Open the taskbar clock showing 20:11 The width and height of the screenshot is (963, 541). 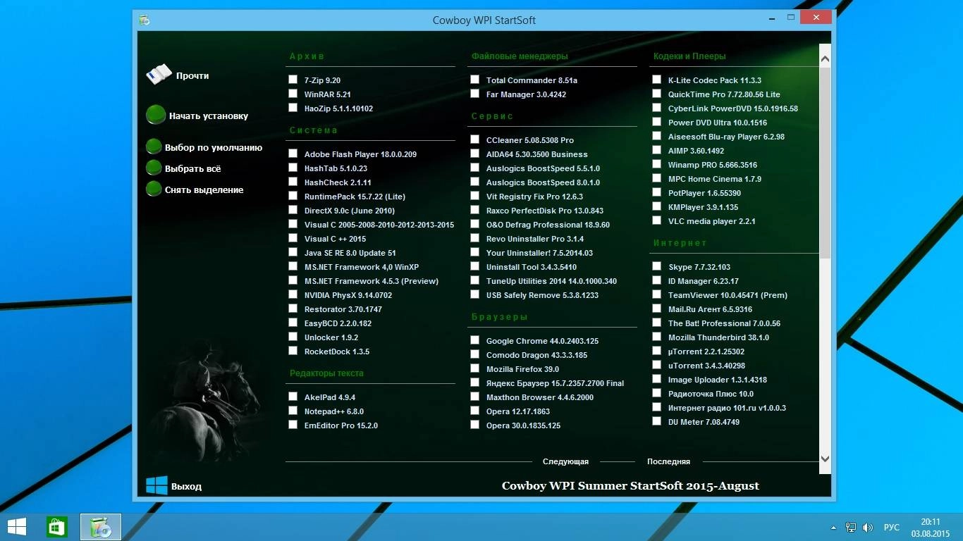point(931,527)
